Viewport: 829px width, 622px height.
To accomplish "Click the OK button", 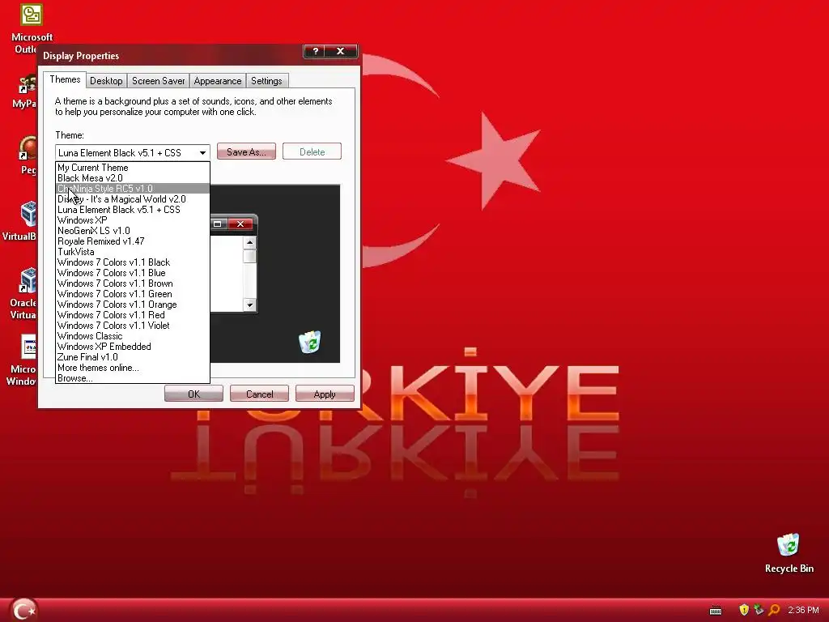I will coord(194,394).
